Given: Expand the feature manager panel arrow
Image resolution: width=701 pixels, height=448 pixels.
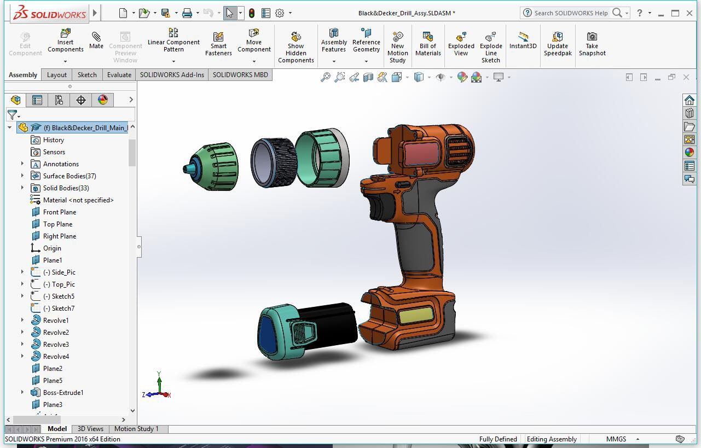Looking at the screenshot, I should [131, 100].
